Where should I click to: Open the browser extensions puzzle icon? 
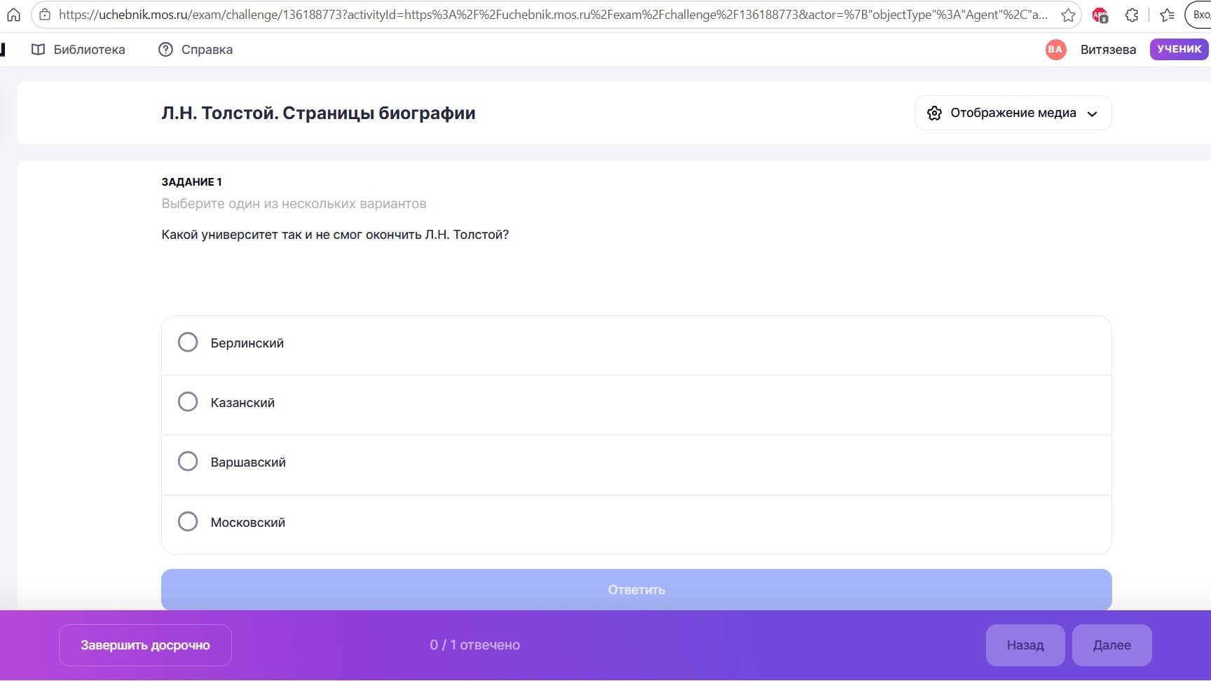1132,15
